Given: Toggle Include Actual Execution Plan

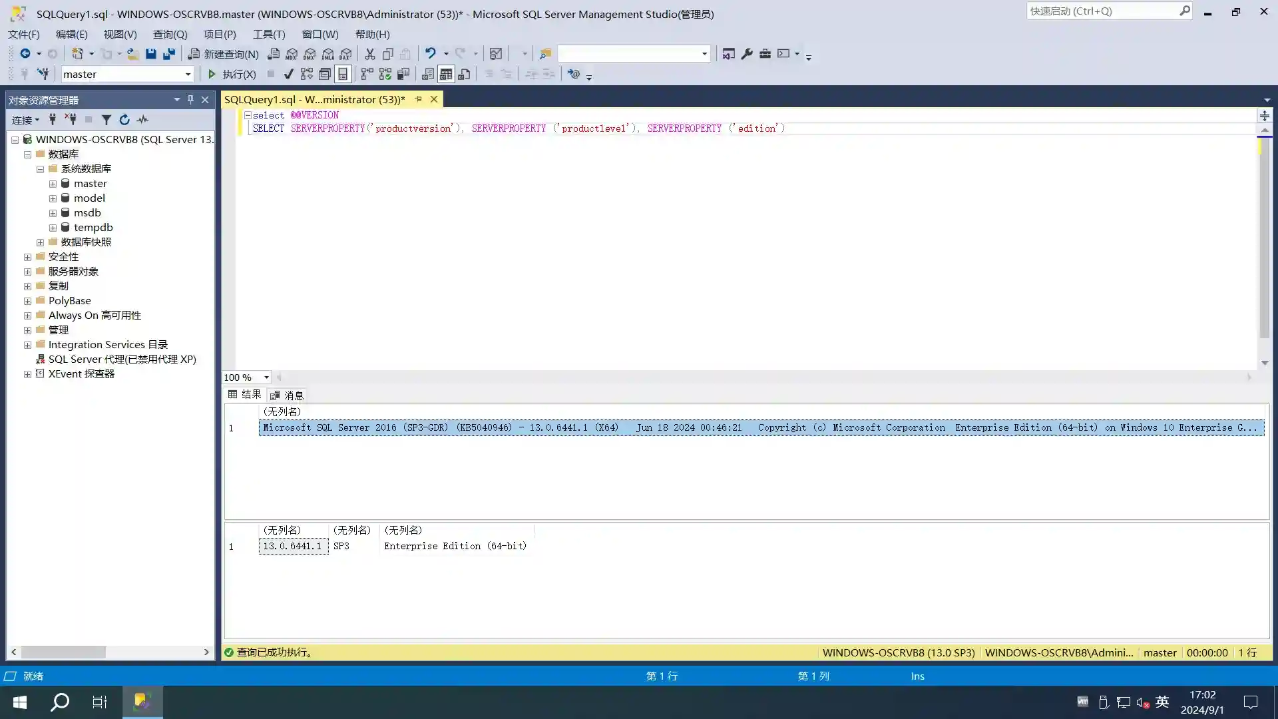Looking at the screenshot, I should (367, 75).
